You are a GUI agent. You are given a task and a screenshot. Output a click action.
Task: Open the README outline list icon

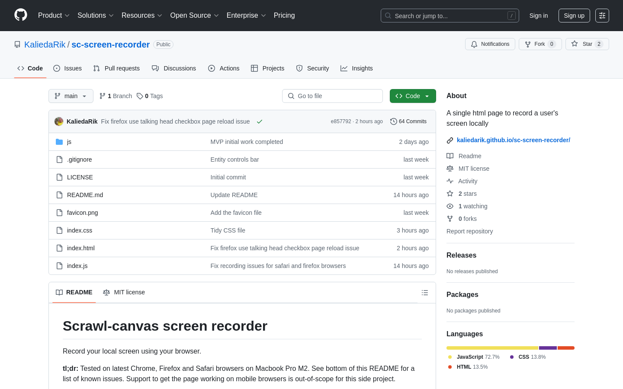pyautogui.click(x=425, y=293)
